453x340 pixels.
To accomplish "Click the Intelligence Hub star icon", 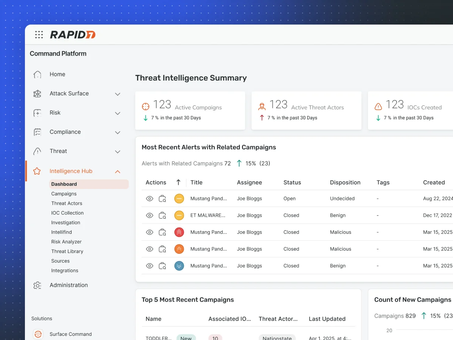I will pos(37,171).
